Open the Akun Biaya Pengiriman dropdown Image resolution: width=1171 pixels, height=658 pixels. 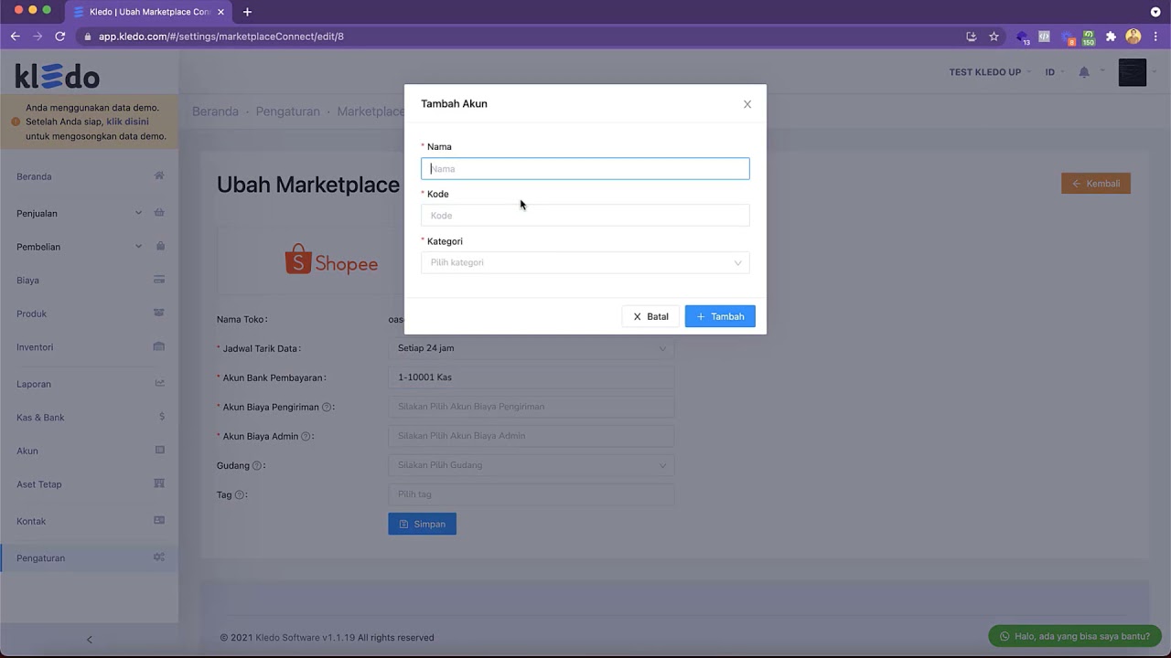click(532, 407)
